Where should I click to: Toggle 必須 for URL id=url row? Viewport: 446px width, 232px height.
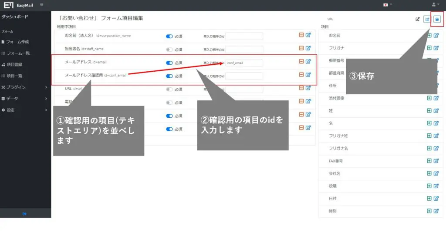pos(169,89)
